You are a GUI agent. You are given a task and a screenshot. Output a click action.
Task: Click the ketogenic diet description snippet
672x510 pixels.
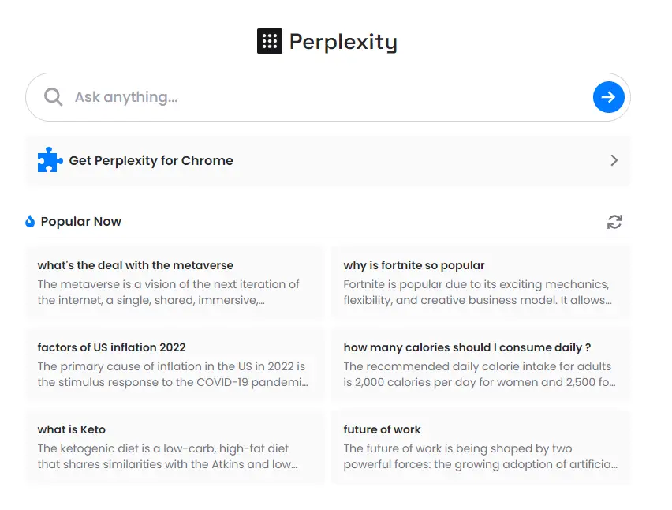(x=167, y=456)
